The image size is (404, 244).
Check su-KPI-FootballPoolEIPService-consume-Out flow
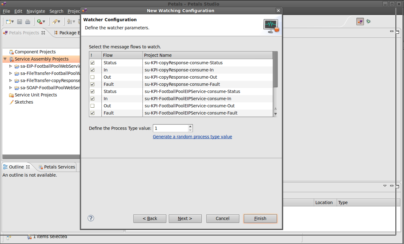click(x=92, y=106)
